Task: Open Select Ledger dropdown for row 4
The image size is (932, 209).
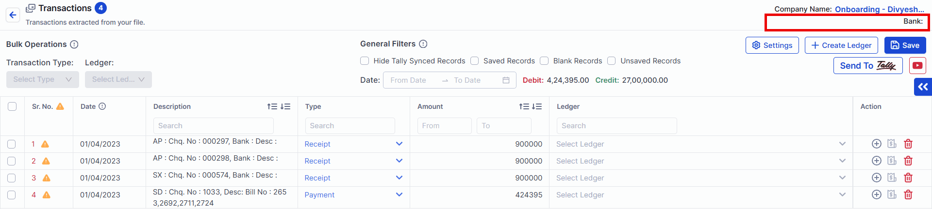Action: pyautogui.click(x=701, y=195)
